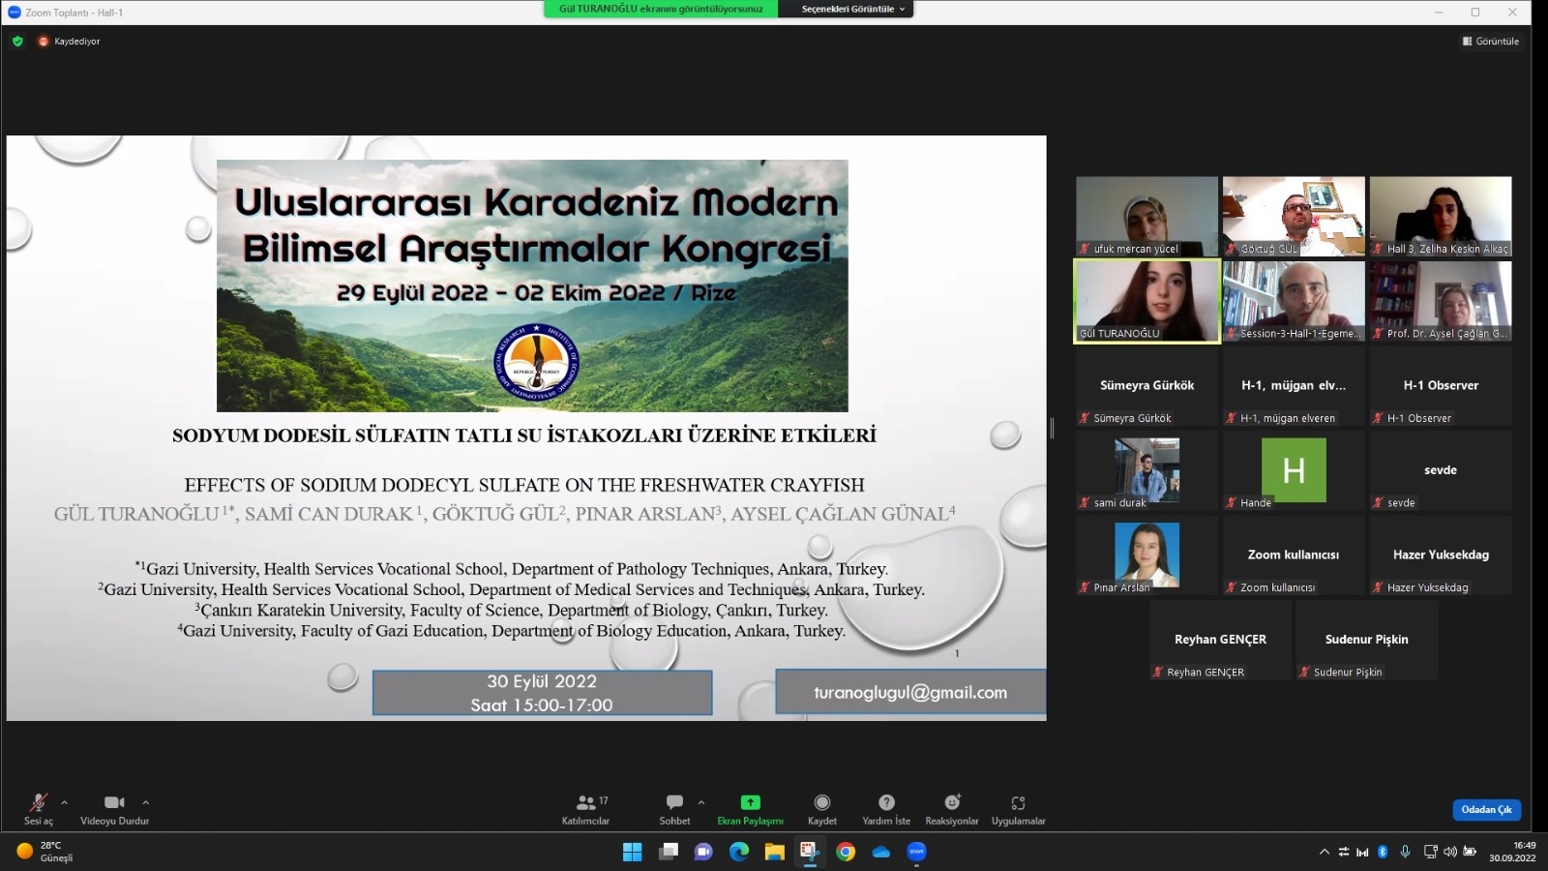
Task: Click Bluetooth icon in system tray
Action: 1383,852
